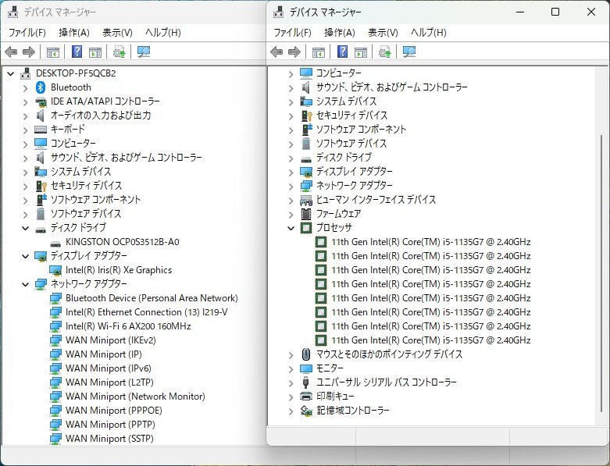Open the ヘルプ(H) menu in the right window
This screenshot has width=610, height=466.
pyautogui.click(x=428, y=33)
